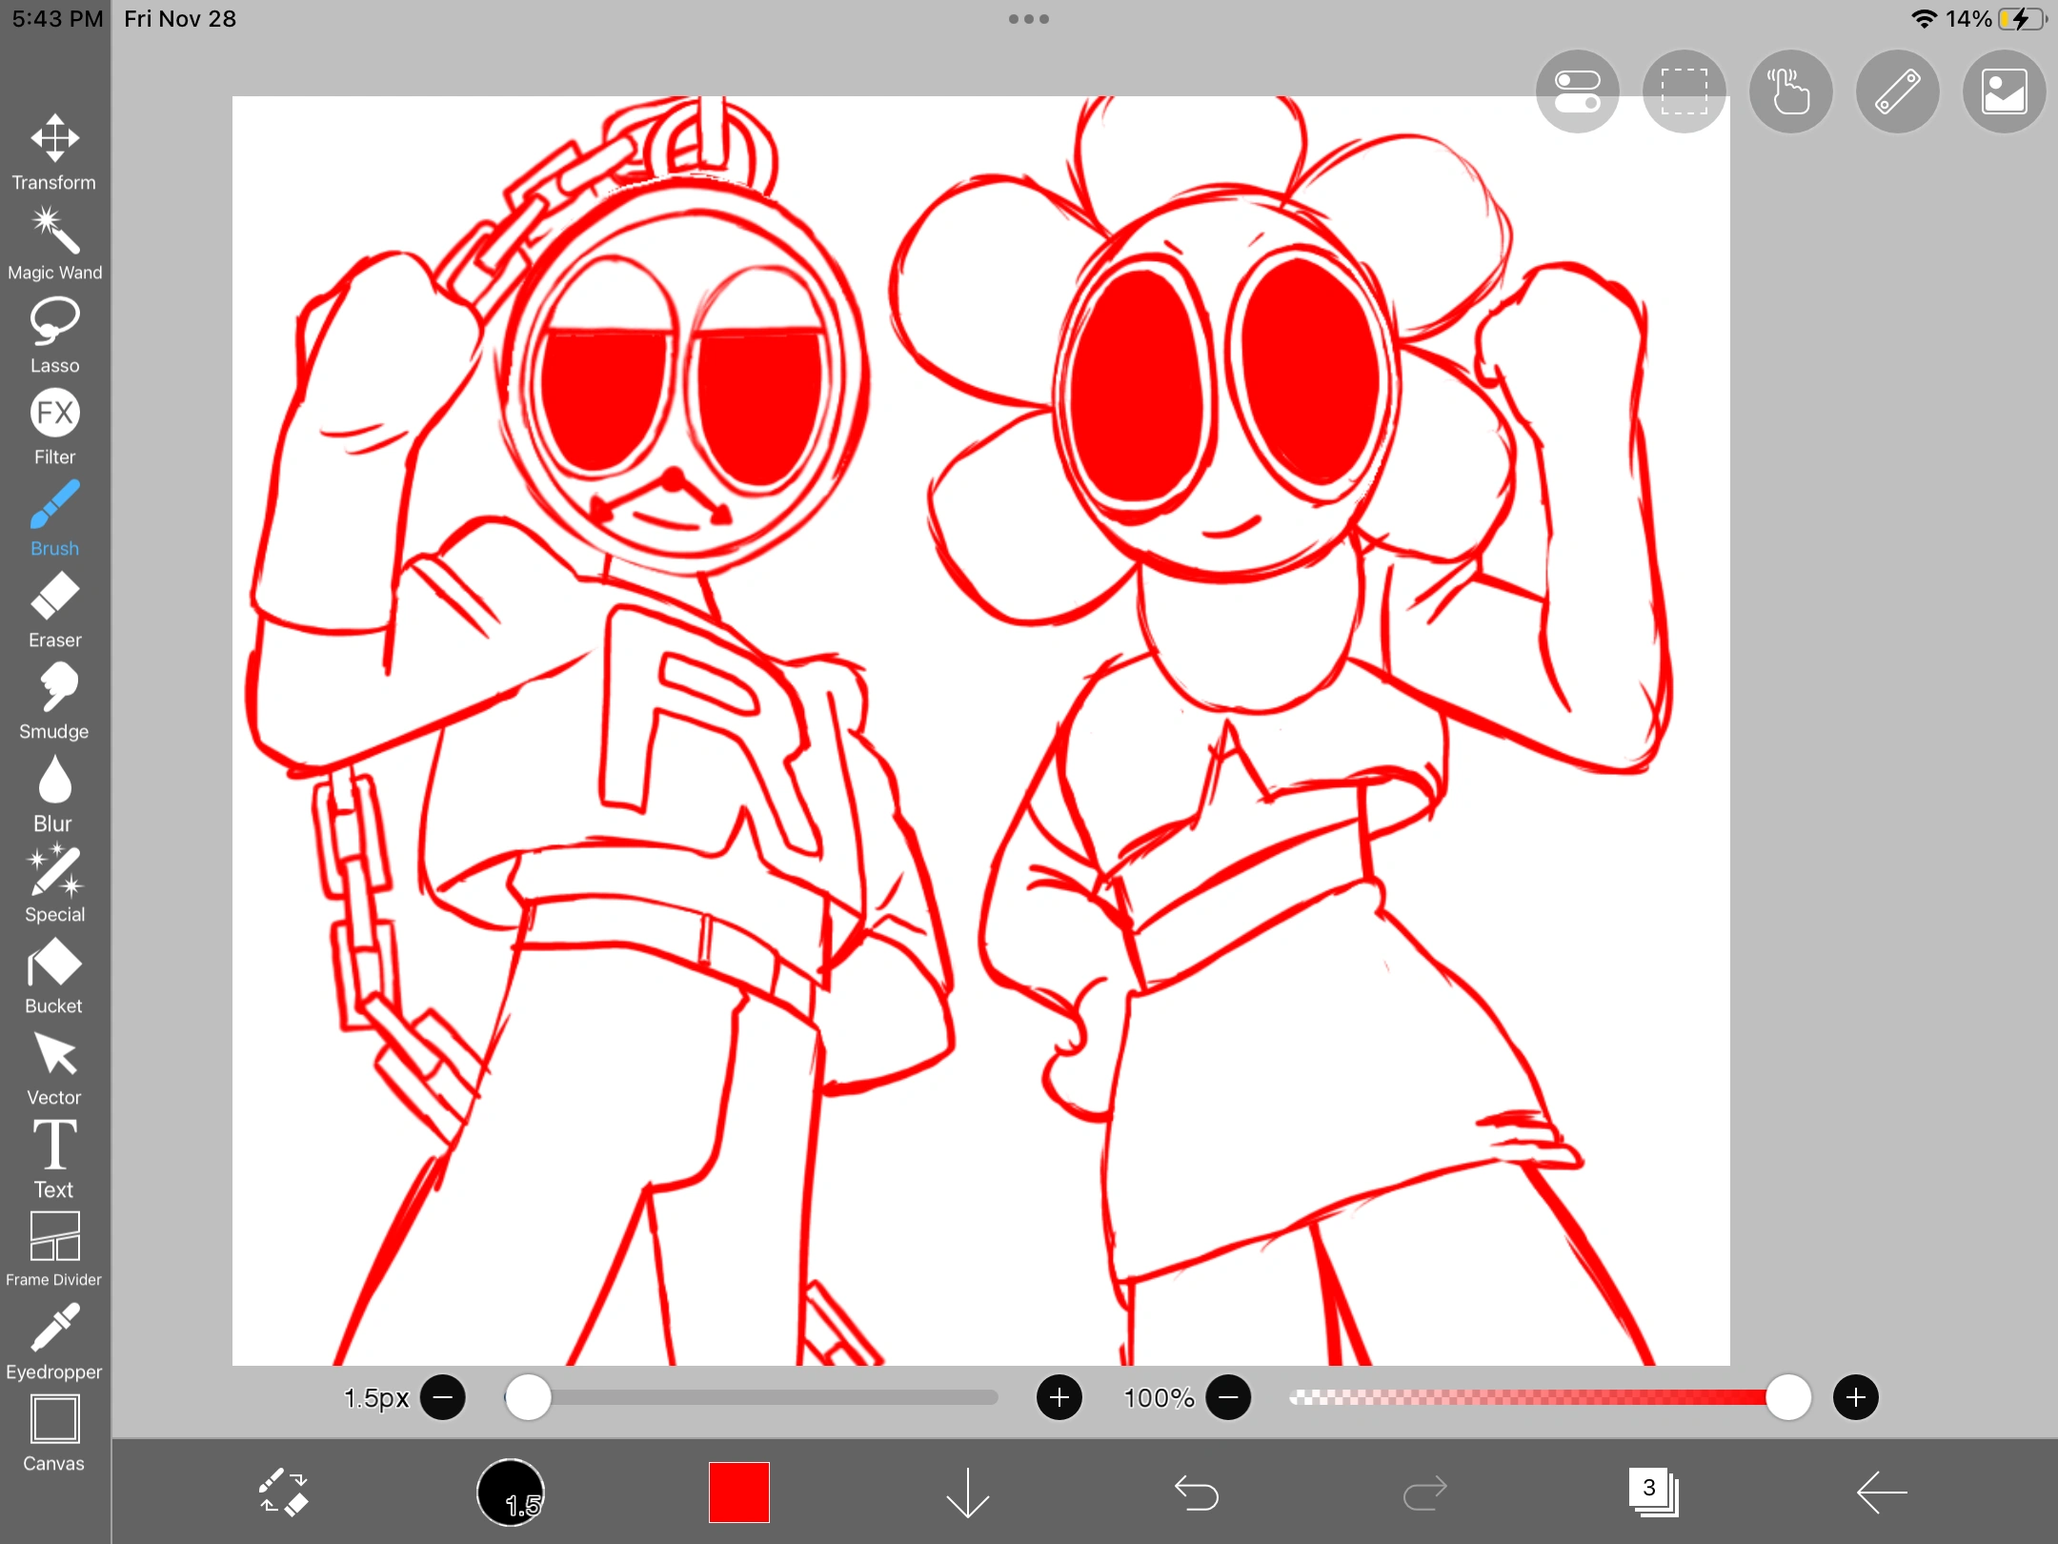Collapse toolbar with down arrow
Image resolution: width=2058 pixels, height=1544 pixels.
[967, 1492]
